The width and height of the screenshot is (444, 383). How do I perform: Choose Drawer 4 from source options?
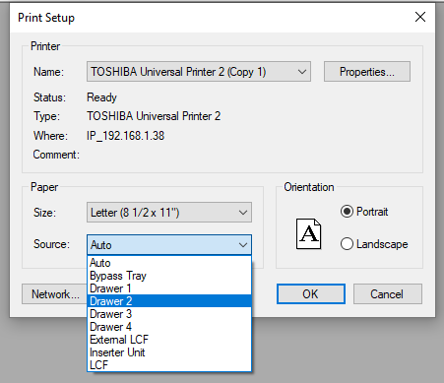[169, 327]
